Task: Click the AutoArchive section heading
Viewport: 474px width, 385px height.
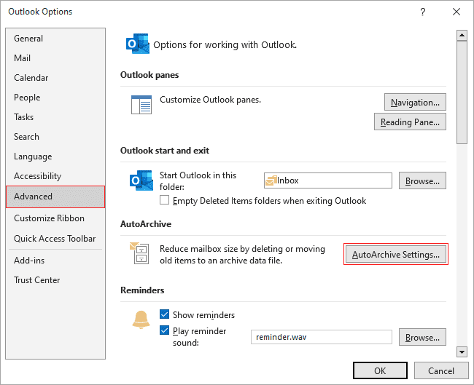Action: (146, 224)
